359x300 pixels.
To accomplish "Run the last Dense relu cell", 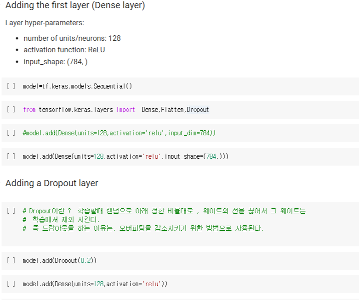I will pyautogui.click(x=11, y=284).
